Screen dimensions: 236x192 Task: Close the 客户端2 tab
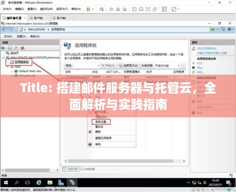tap(70, 18)
